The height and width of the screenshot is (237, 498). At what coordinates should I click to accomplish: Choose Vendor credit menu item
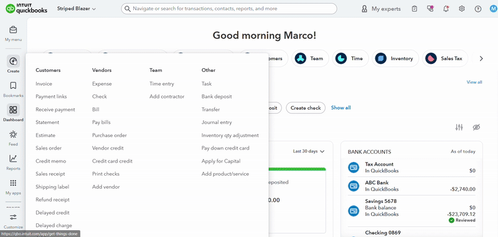point(108,148)
